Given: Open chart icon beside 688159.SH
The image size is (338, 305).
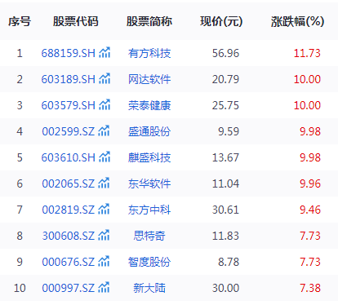Looking at the screenshot, I should click(105, 52).
